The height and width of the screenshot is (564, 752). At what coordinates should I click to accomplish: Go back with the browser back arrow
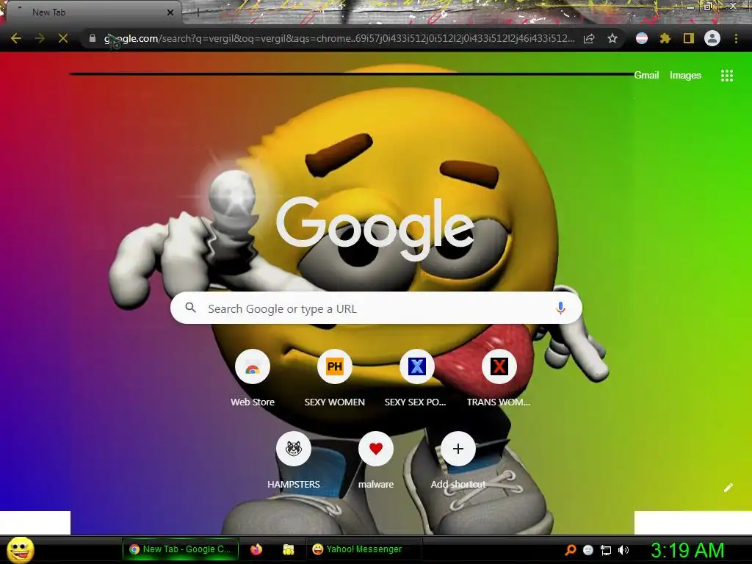tap(16, 38)
